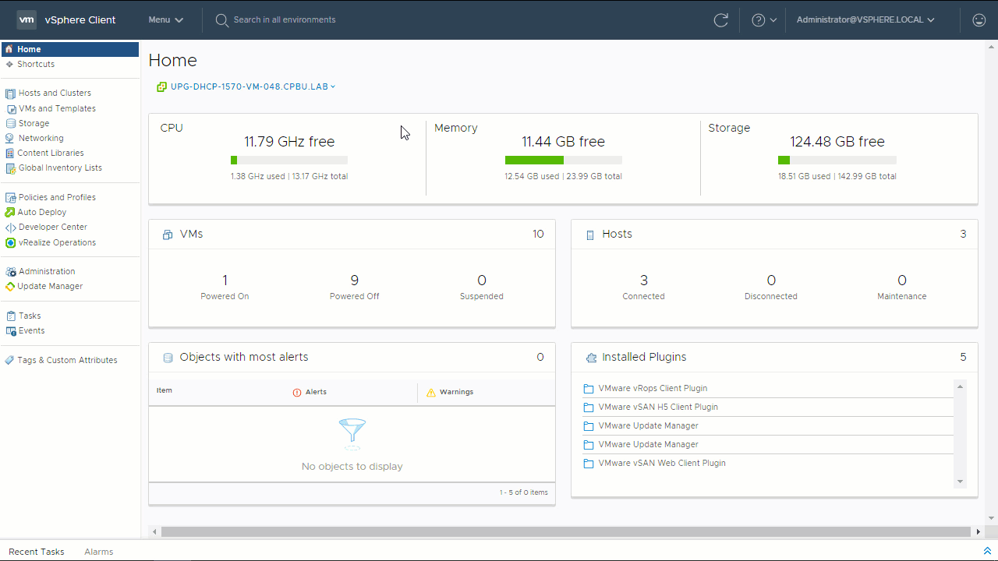The height and width of the screenshot is (561, 998).
Task: Switch to the Alarms tab
Action: pos(98,552)
